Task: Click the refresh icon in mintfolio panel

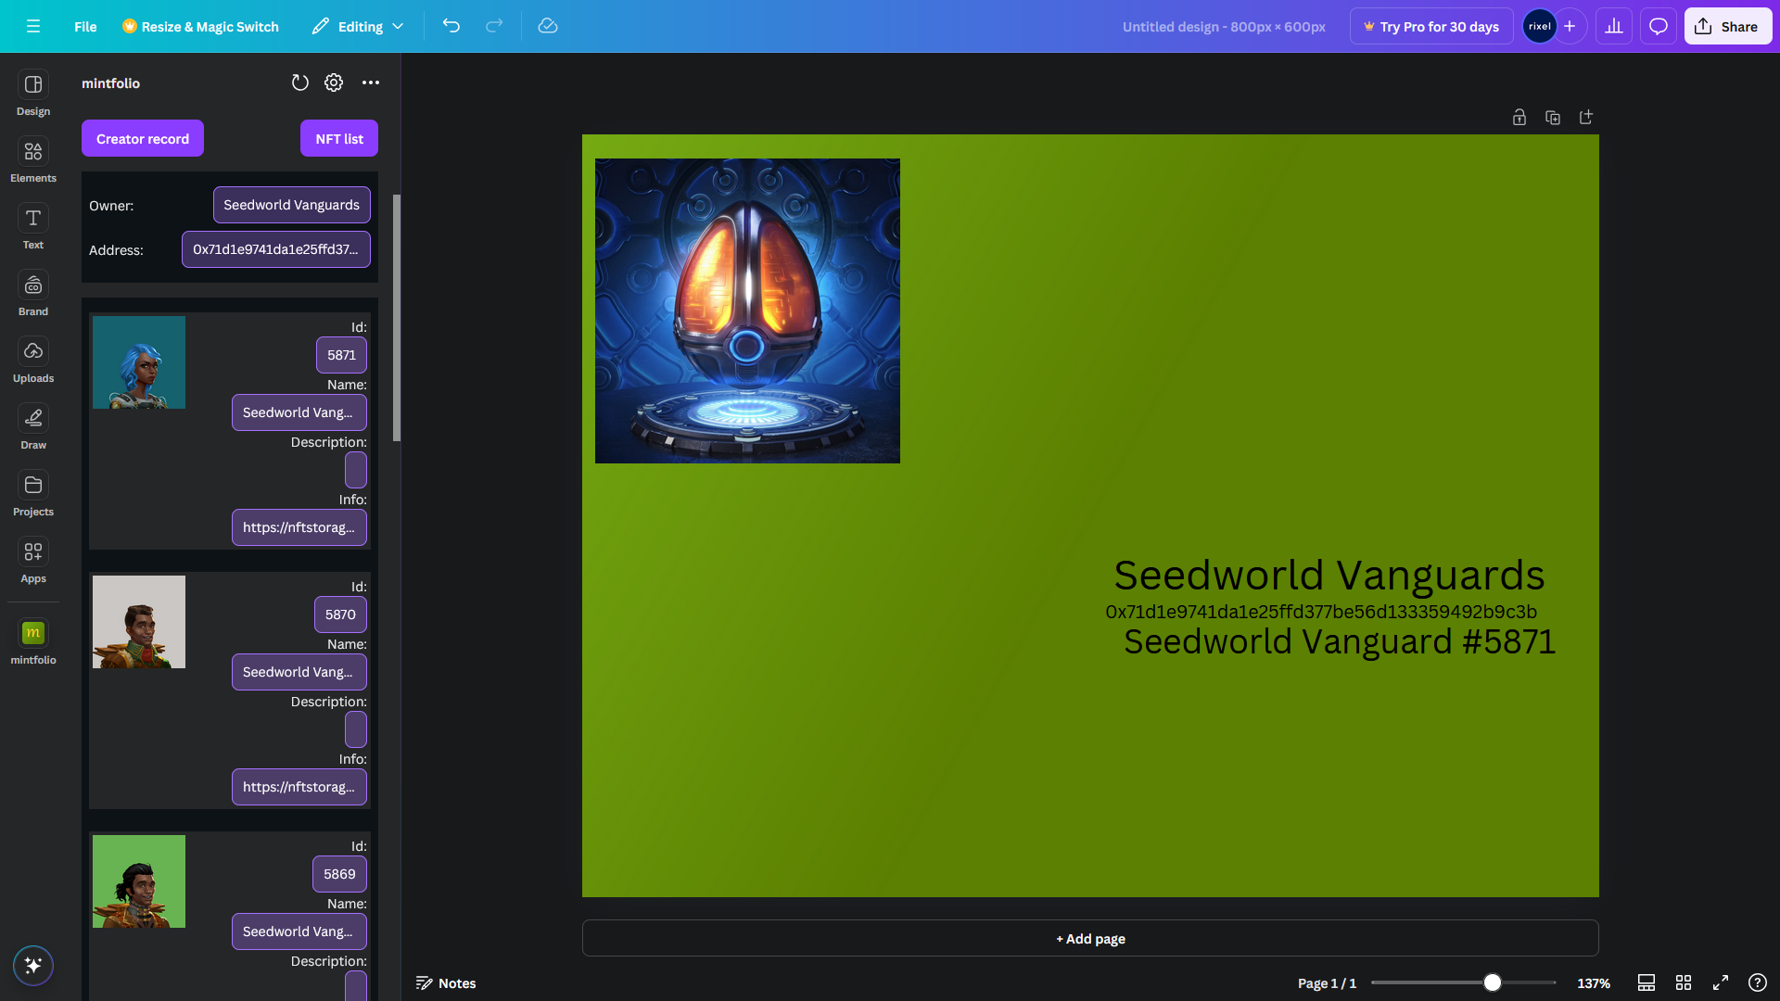Action: pos(299,83)
